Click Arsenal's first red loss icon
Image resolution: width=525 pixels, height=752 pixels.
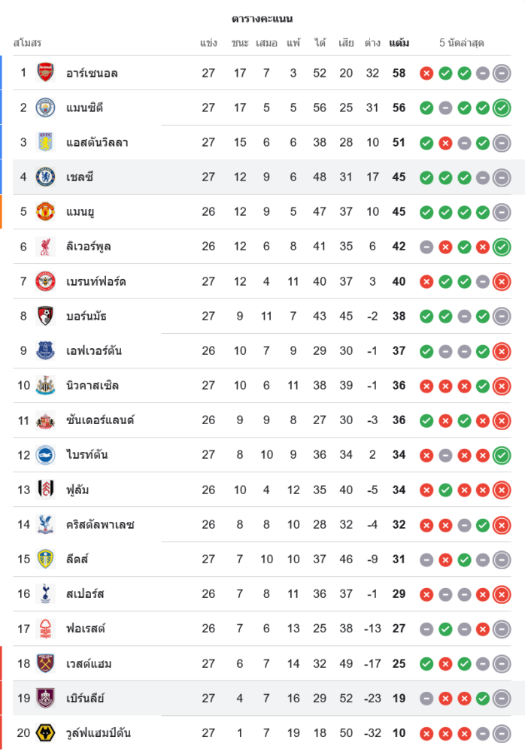[x=426, y=73]
